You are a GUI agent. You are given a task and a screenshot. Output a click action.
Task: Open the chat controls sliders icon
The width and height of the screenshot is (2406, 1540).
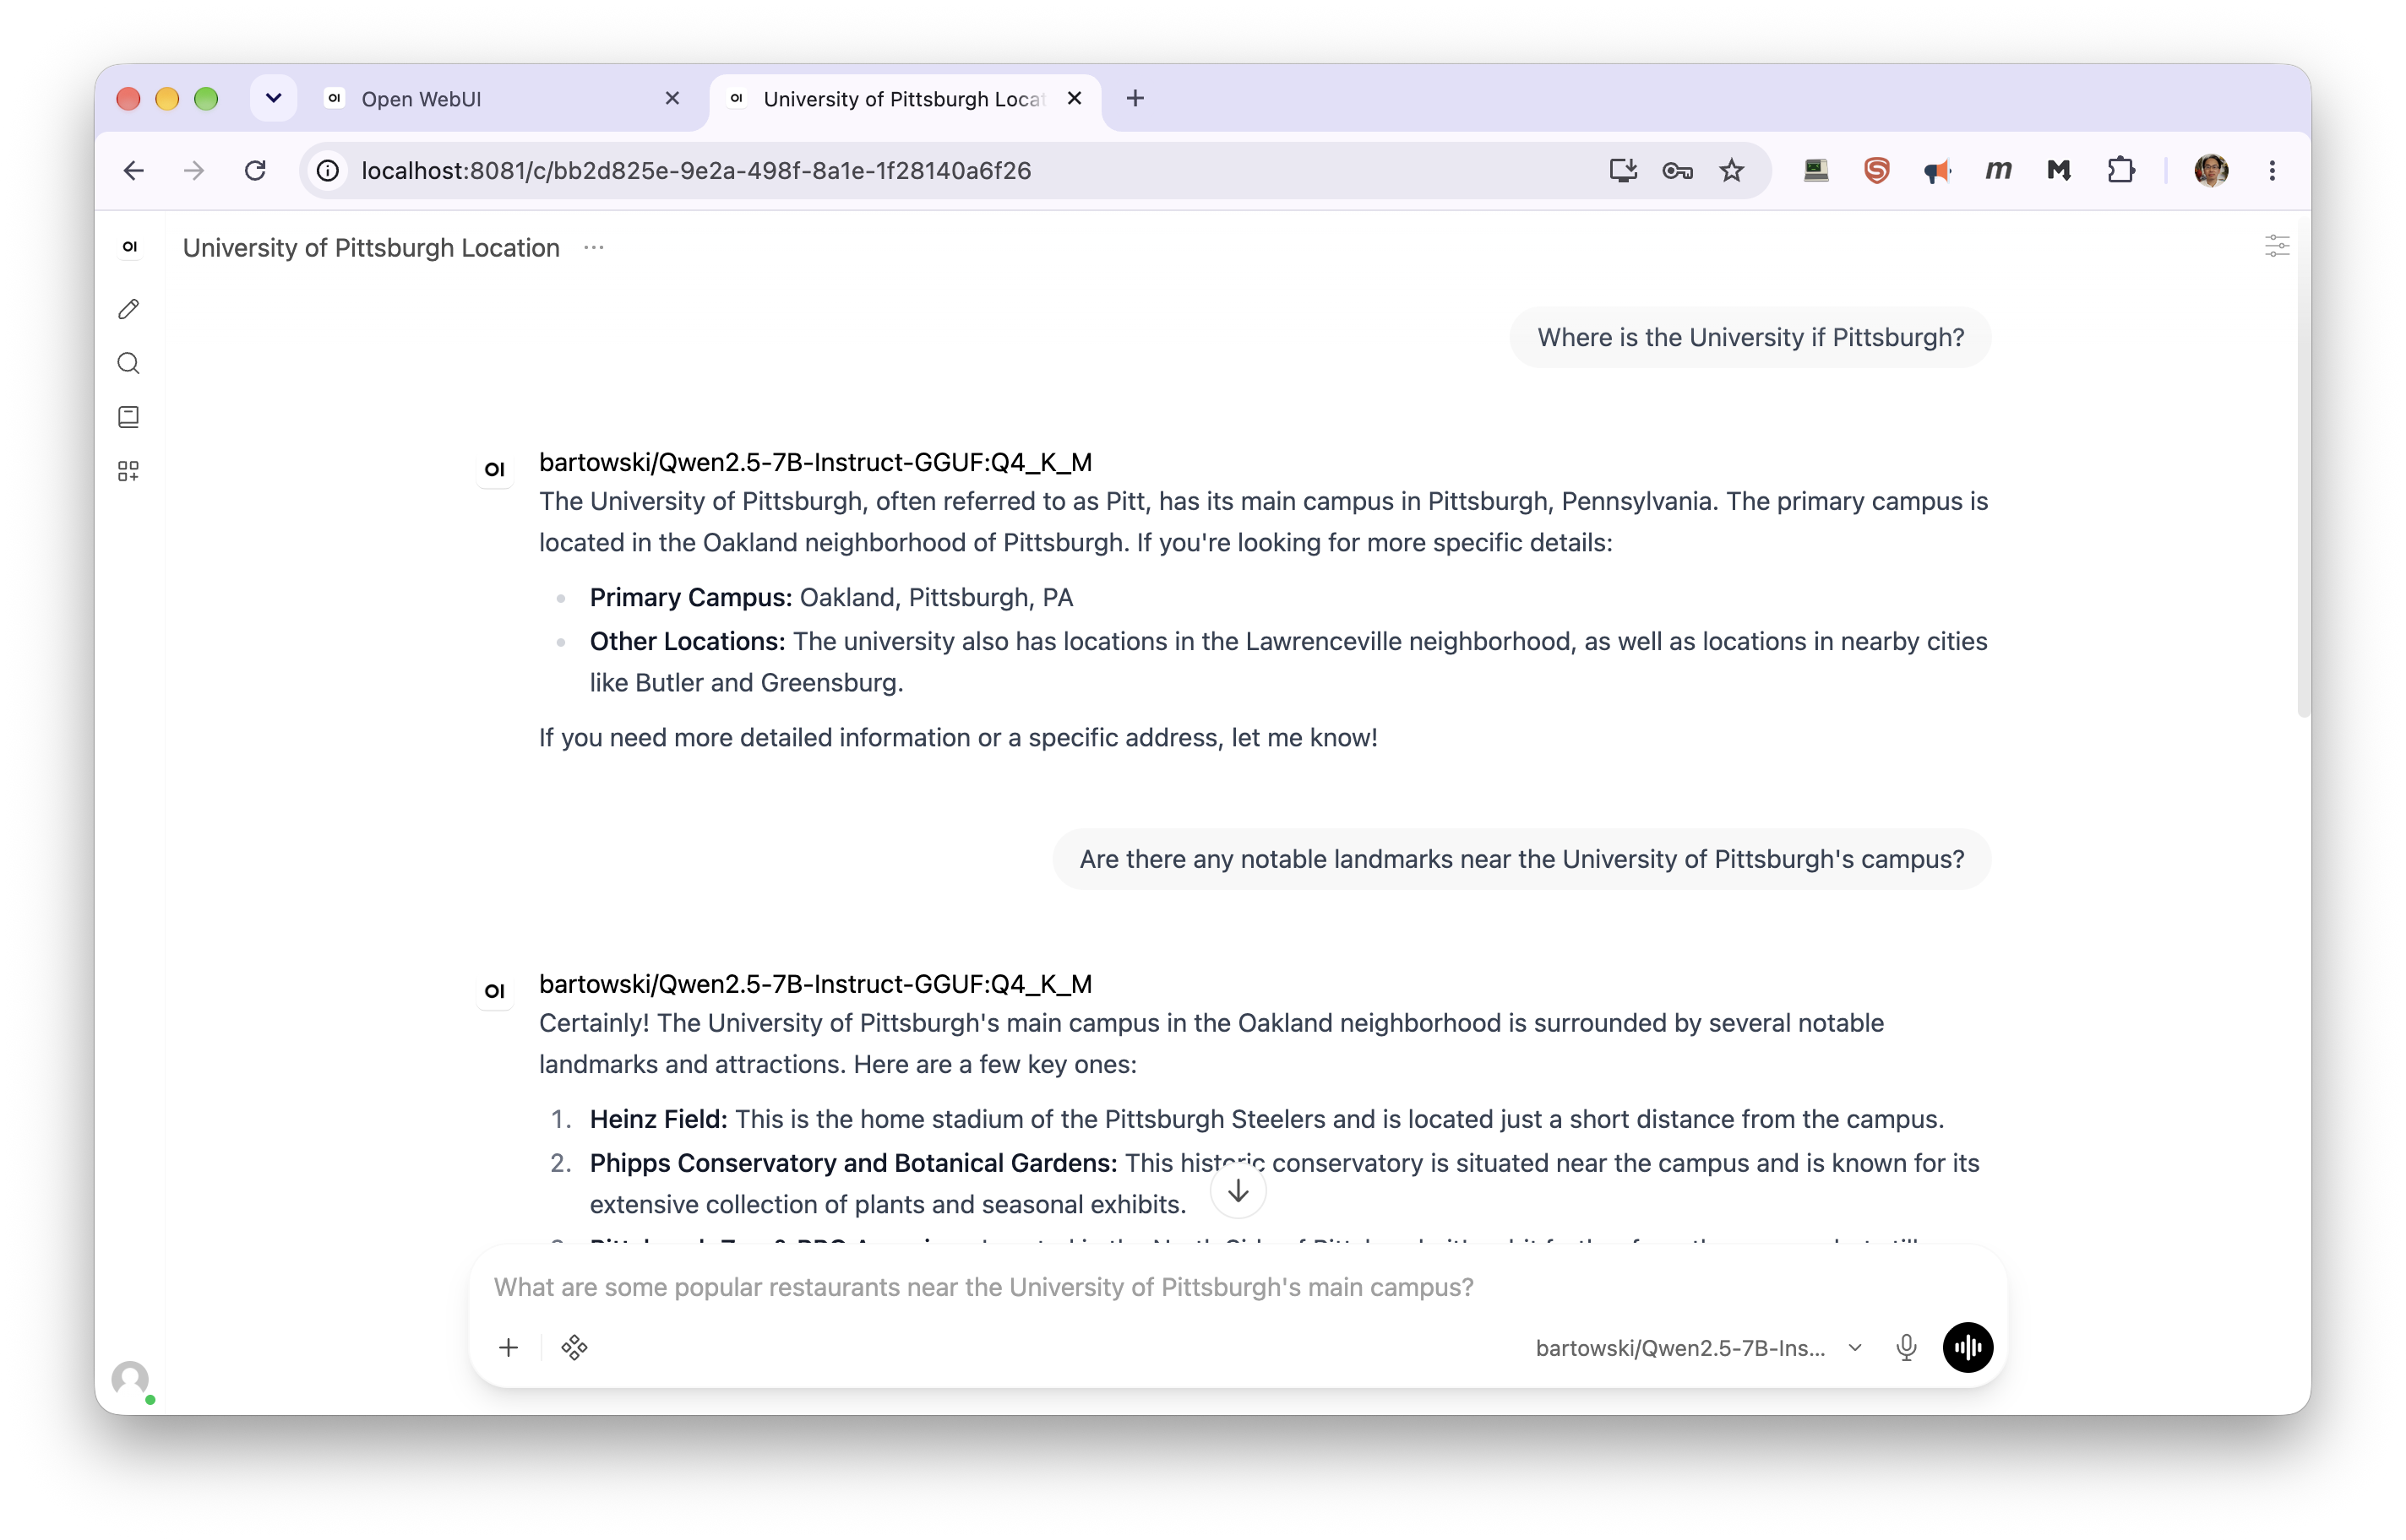pyautogui.click(x=2276, y=246)
